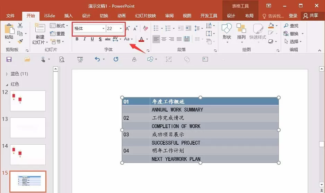Image resolution: width=325 pixels, height=193 pixels.
Task: Increase font size with large A
Action: pyautogui.click(x=128, y=29)
